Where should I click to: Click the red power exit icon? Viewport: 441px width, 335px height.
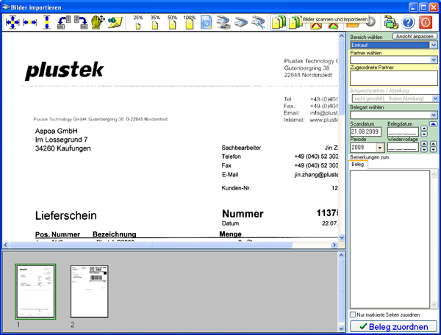(426, 23)
